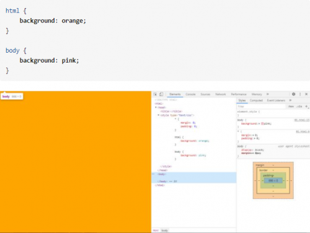Show more DevTools tabs chevron

pos(268,94)
